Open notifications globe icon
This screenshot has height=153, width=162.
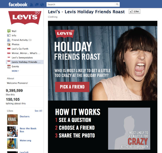[x=42, y=4]
